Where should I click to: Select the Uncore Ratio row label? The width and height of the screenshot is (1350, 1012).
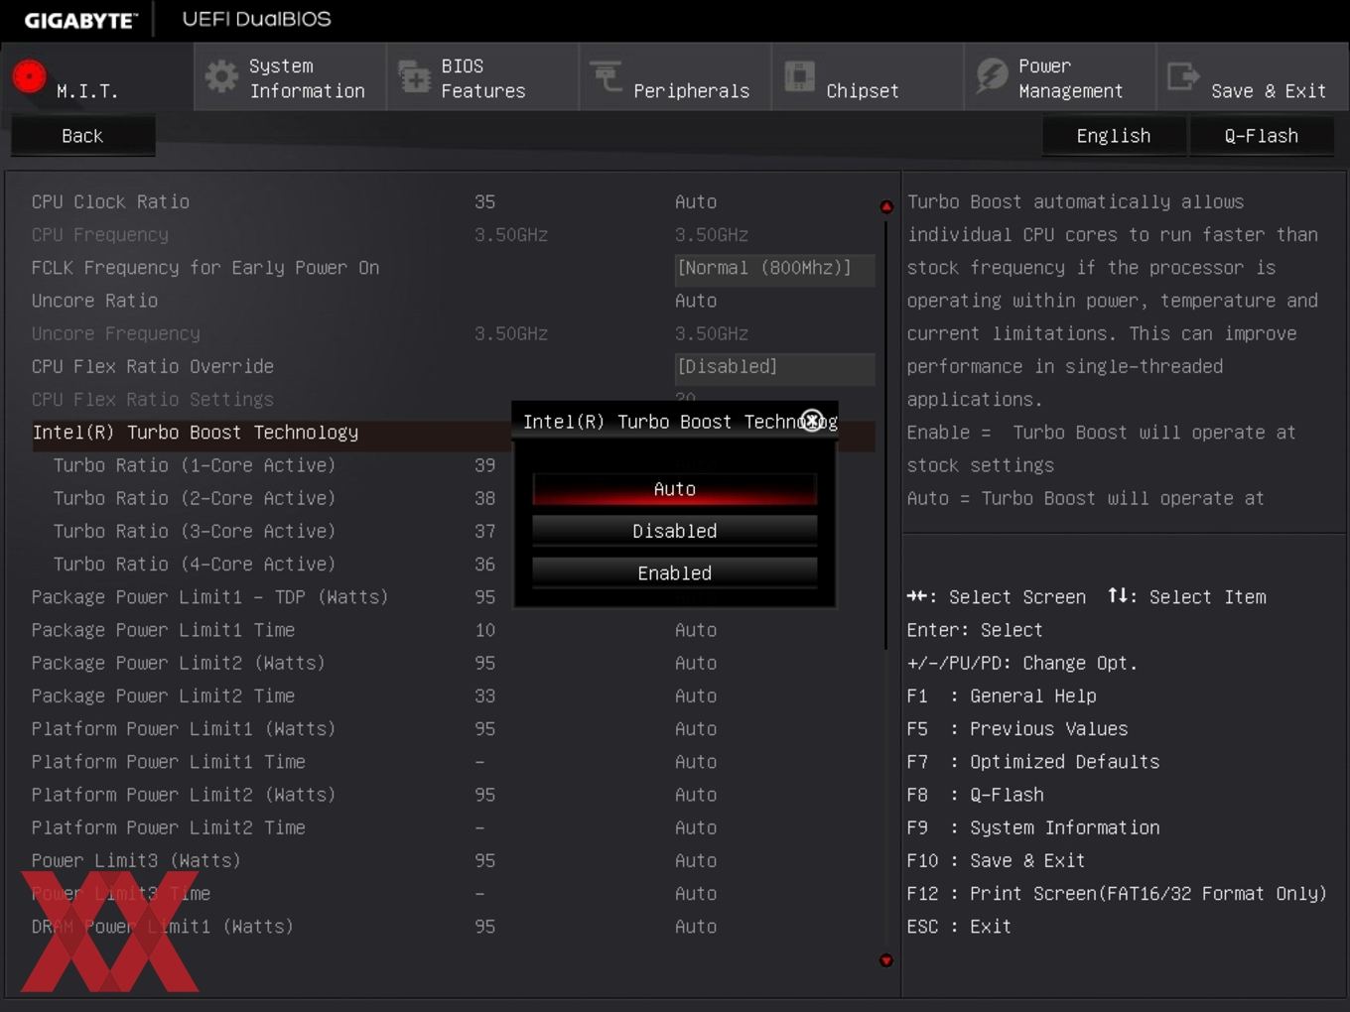pos(94,301)
